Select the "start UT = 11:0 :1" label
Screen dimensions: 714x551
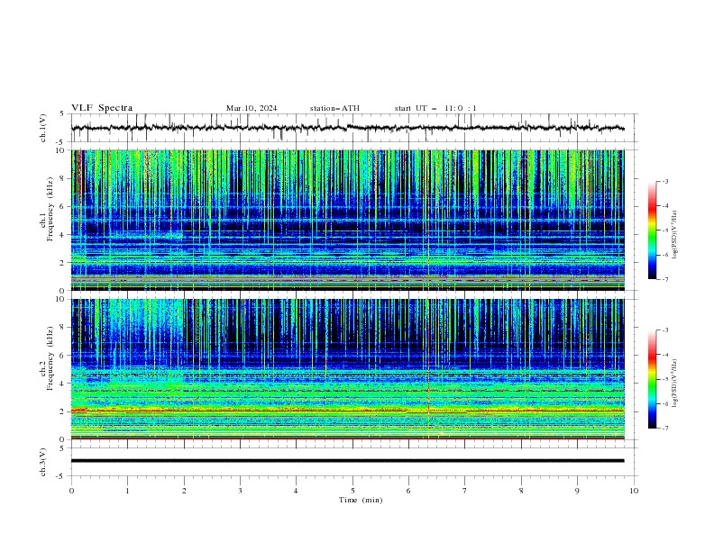point(435,108)
